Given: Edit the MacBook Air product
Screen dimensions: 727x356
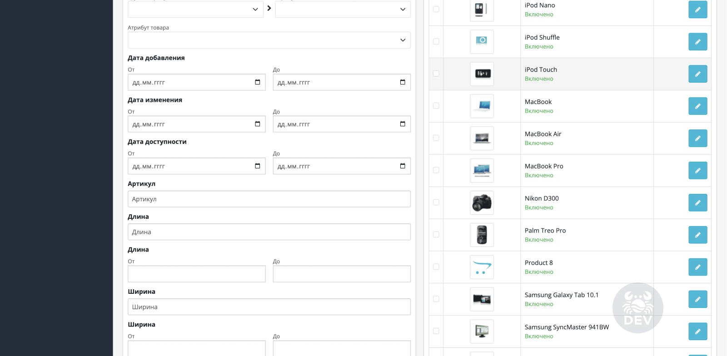Looking at the screenshot, I should point(697,138).
